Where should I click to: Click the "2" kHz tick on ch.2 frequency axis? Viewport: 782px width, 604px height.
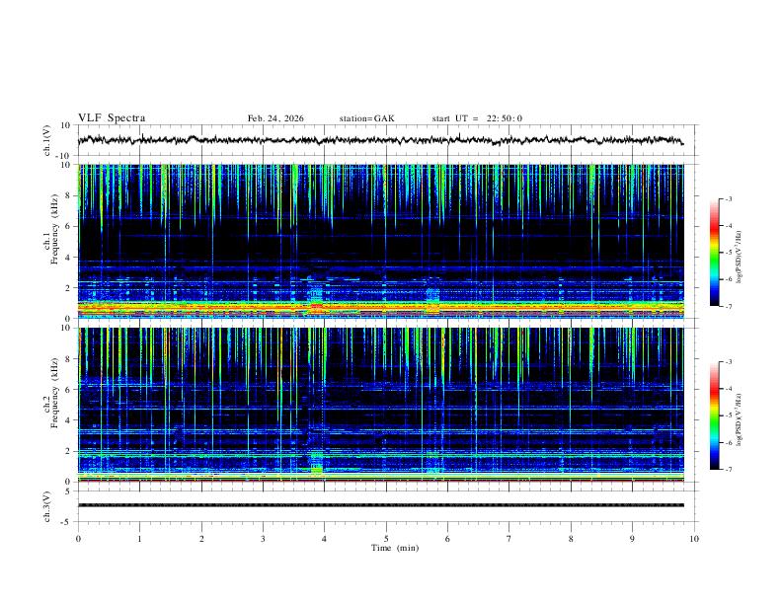pos(69,451)
